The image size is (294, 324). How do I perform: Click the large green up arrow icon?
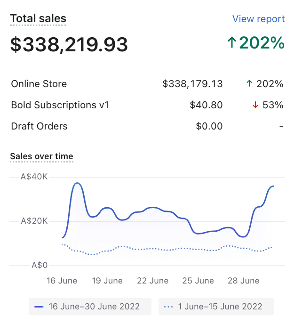[231, 43]
